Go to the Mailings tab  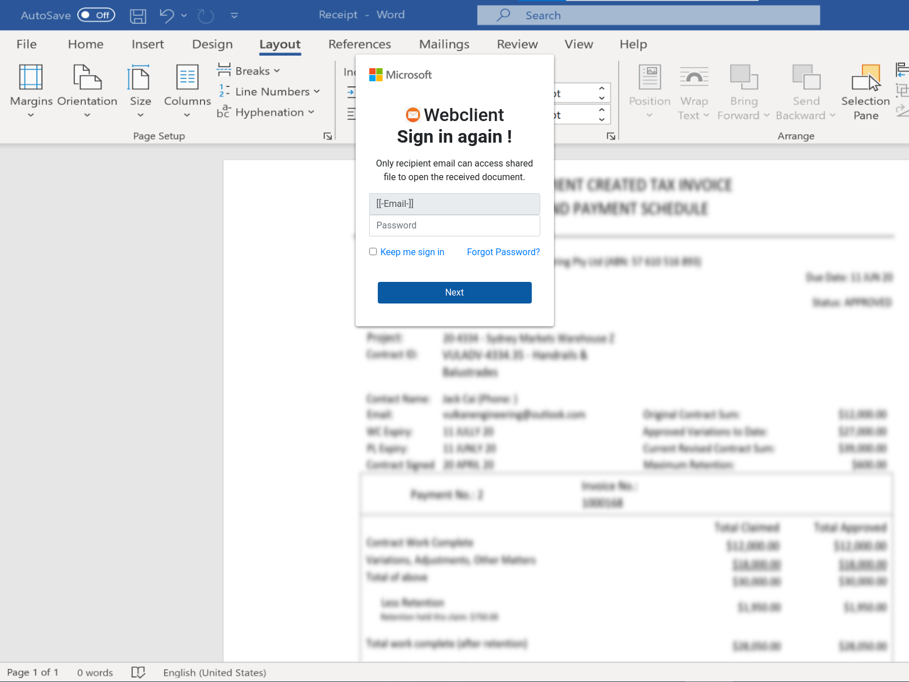pyautogui.click(x=444, y=44)
